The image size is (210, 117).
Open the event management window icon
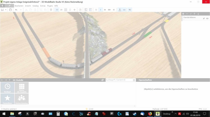(86, 10)
